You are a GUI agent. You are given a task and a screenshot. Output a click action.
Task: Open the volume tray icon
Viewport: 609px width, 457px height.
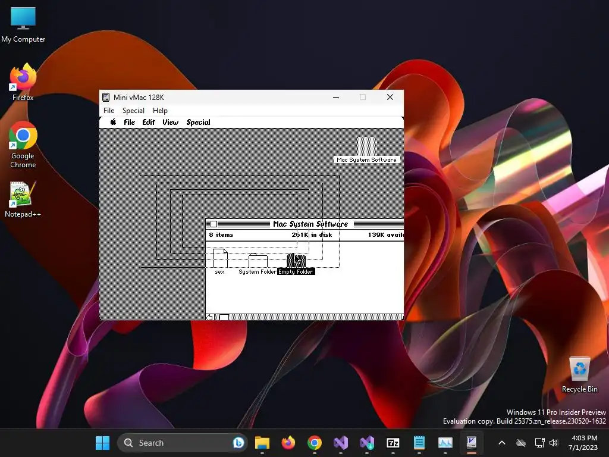pyautogui.click(x=554, y=443)
